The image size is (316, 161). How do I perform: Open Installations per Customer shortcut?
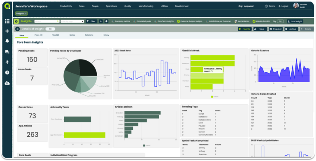(218, 21)
